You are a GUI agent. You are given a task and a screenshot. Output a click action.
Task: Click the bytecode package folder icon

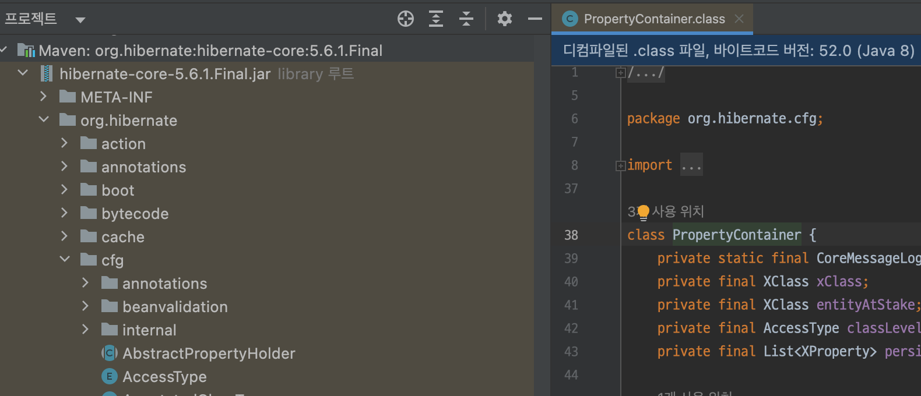(89, 213)
